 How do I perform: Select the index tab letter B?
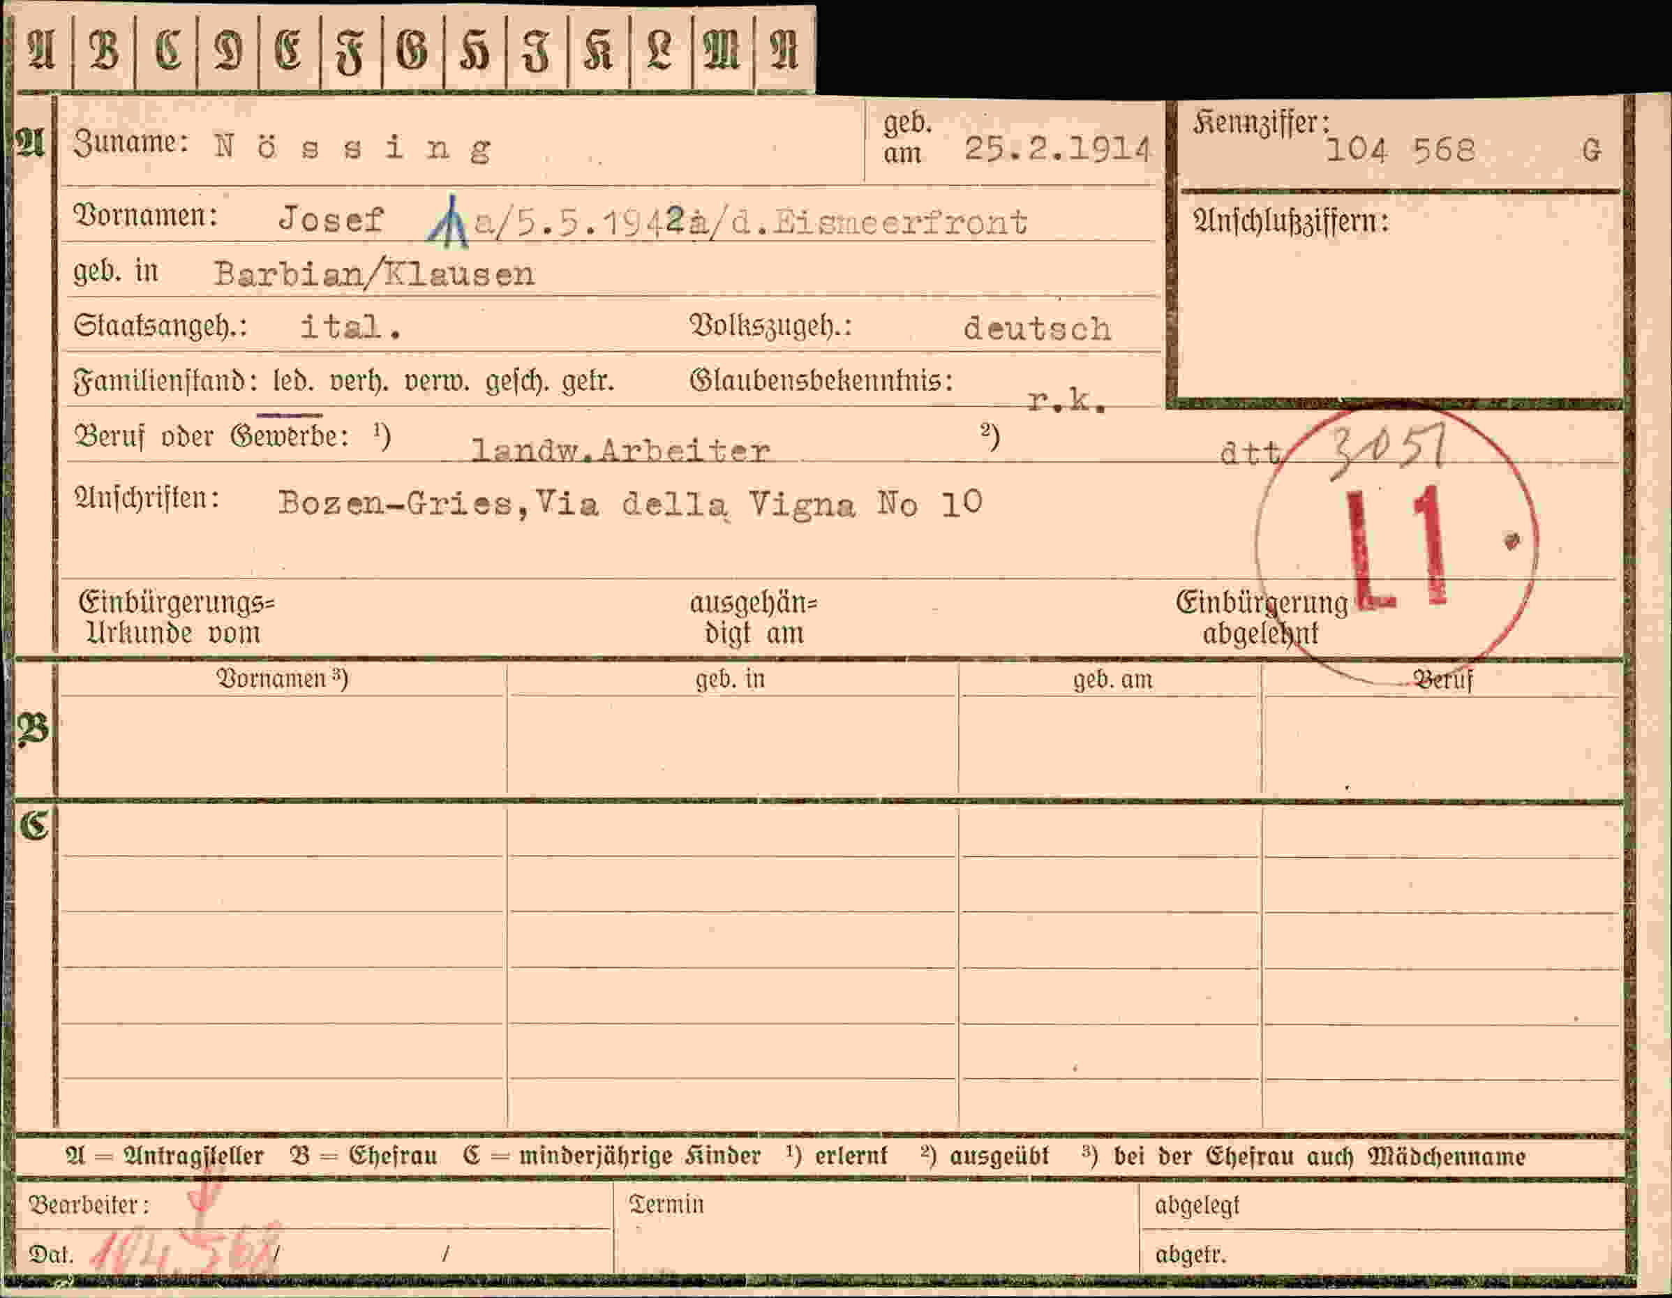pos(103,52)
